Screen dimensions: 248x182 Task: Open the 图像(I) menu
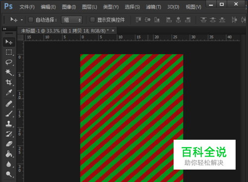(x=69, y=7)
